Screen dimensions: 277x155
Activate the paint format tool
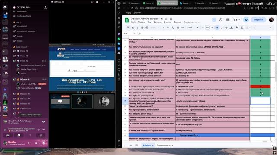pyautogui.click(x=147, y=28)
